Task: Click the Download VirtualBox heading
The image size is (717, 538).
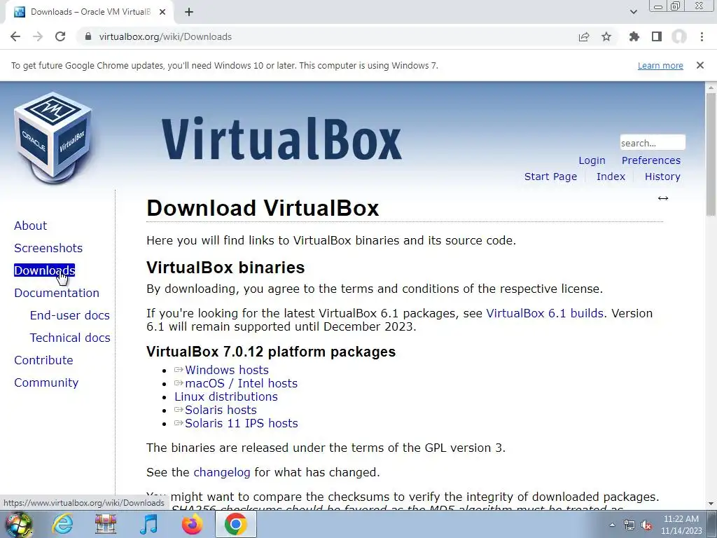Action: [263, 208]
